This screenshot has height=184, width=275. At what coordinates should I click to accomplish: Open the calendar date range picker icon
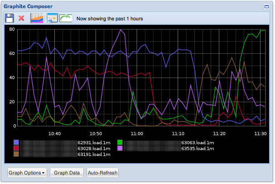51,19
